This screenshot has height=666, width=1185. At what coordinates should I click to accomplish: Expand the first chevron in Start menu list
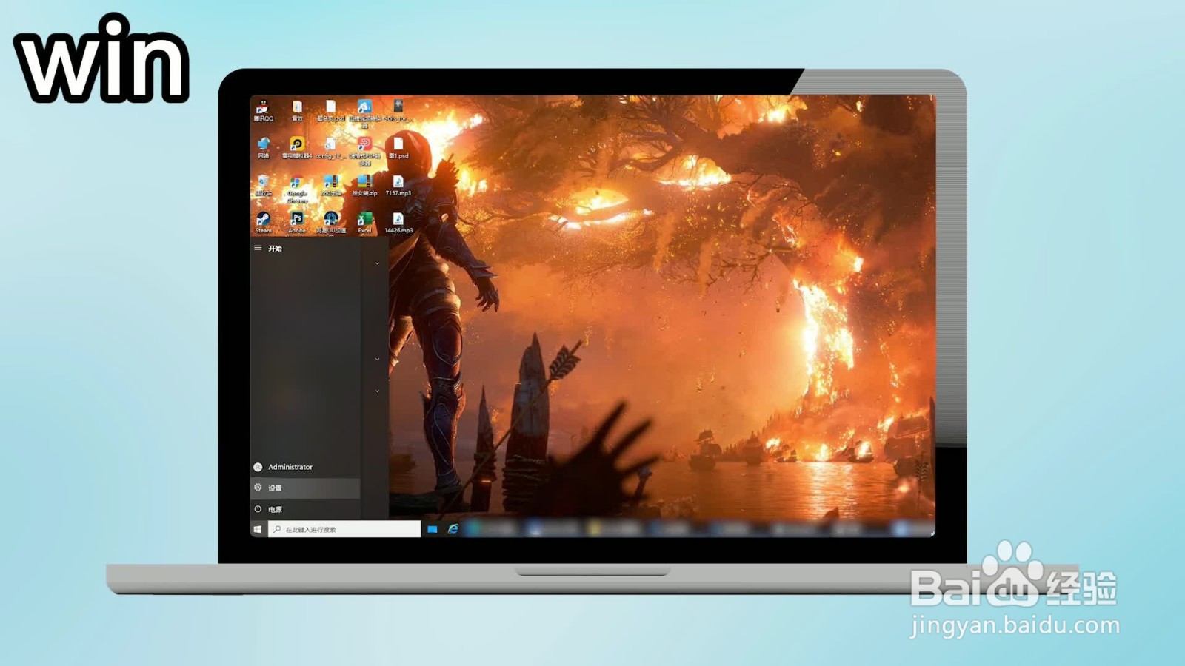click(377, 263)
